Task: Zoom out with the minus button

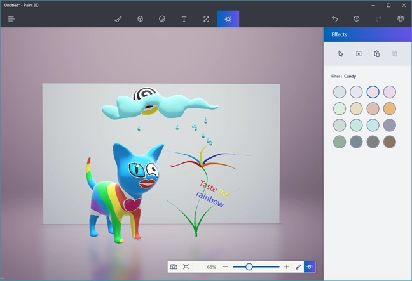Action: point(226,267)
